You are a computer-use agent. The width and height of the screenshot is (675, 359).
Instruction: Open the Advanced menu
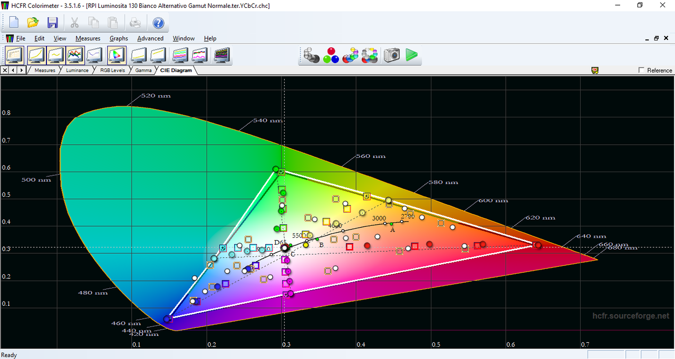click(x=150, y=38)
